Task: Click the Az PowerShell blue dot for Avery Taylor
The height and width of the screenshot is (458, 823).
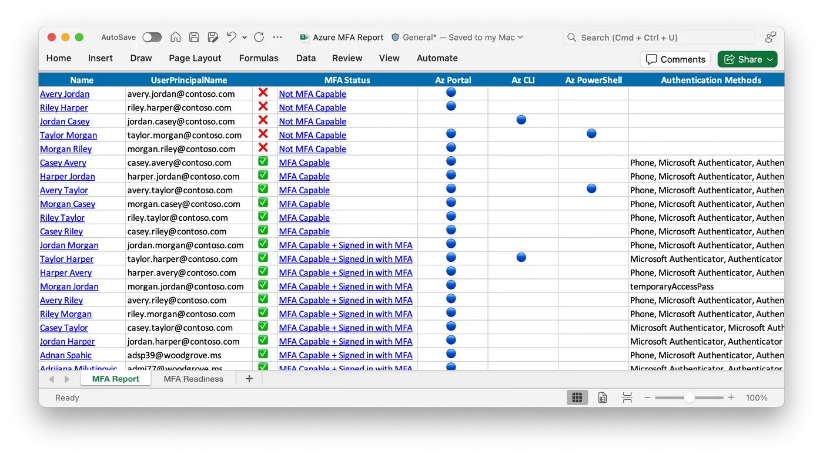Action: (592, 188)
